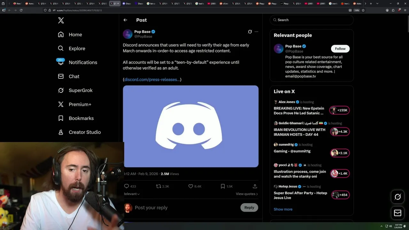Switch to the 'New' first browser tab
Image resolution: width=409 pixels, height=230 pixels.
click(x=18, y=4)
